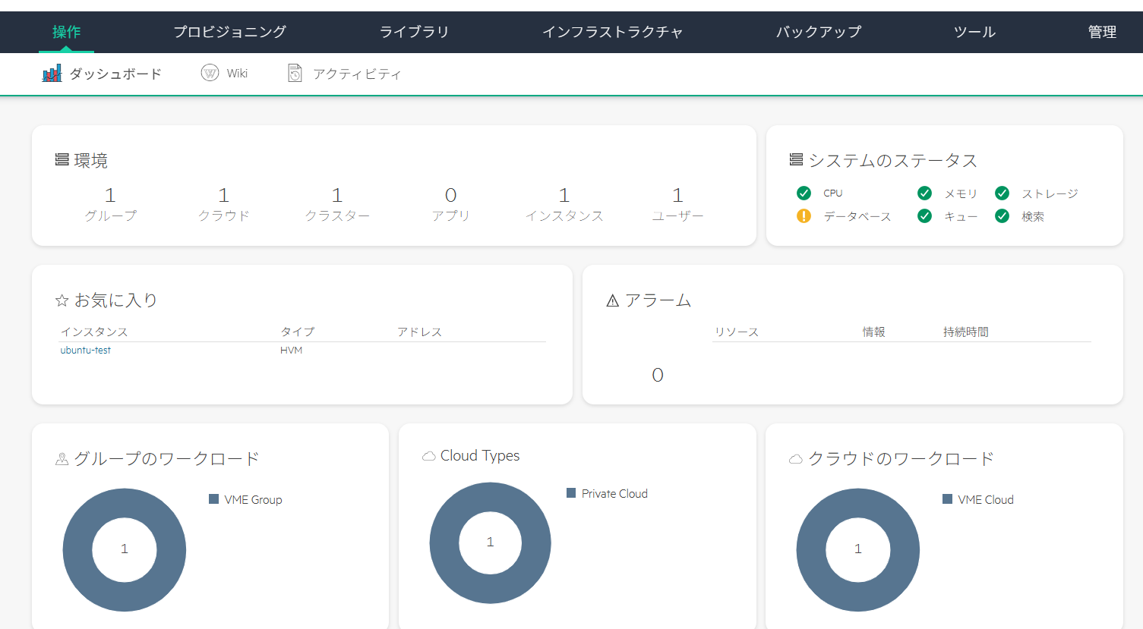Open the アクティビティ tab
This screenshot has width=1143, height=629.
[x=357, y=74]
